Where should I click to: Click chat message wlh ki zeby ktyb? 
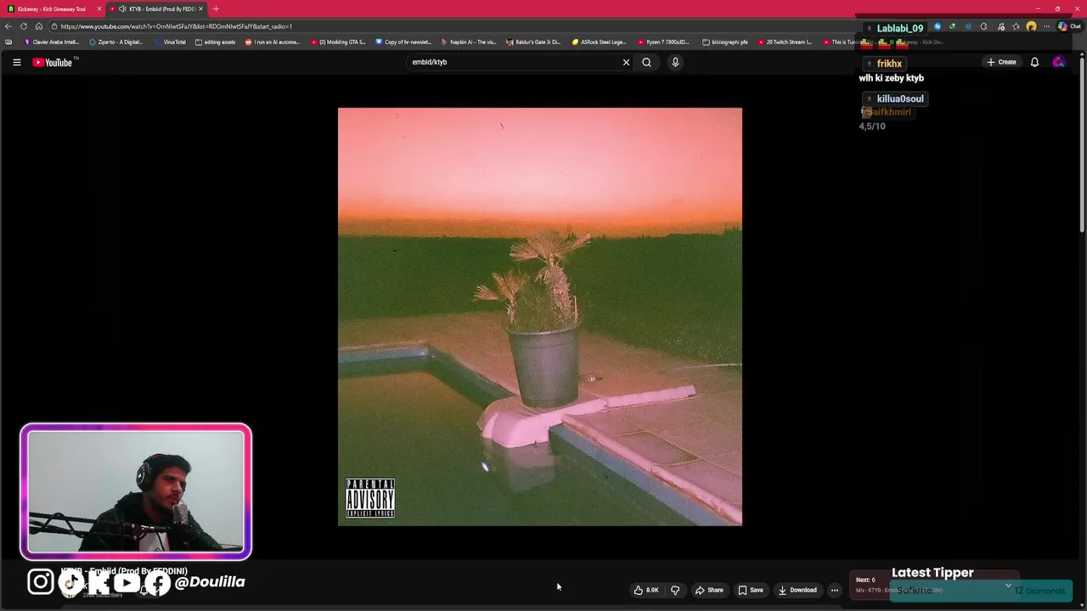point(891,78)
